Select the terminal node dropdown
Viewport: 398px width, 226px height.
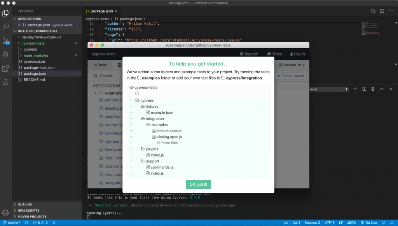(x=329, y=89)
